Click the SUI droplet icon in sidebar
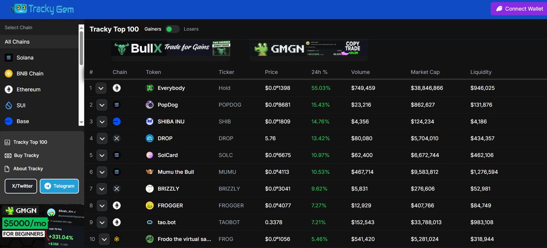This screenshot has height=248, width=547. tap(8, 105)
